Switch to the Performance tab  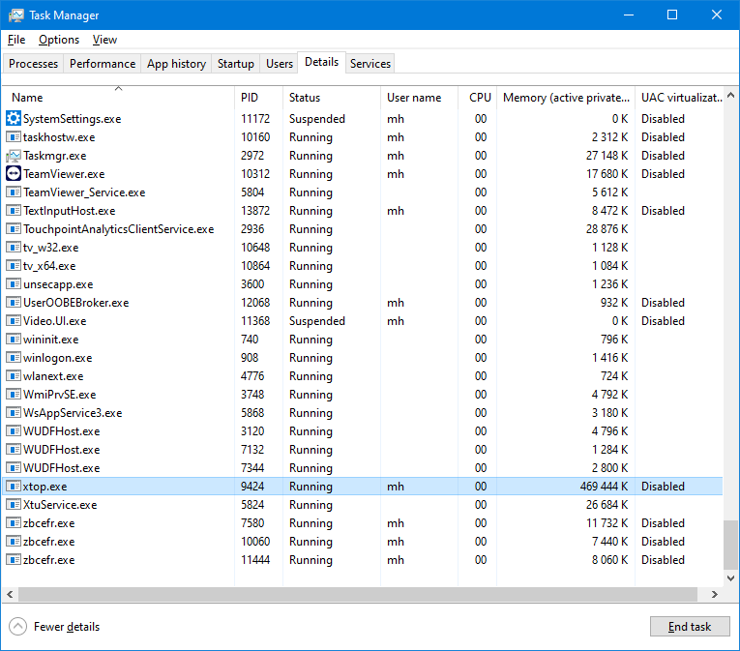103,64
